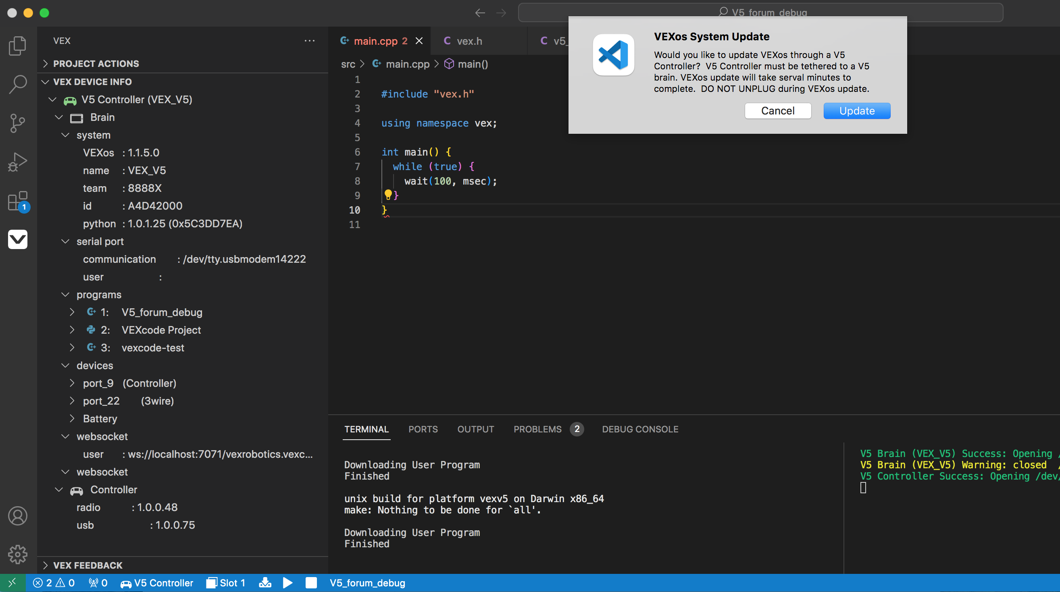Collapse V5 Controller (VEX_V5) tree node

coord(52,100)
